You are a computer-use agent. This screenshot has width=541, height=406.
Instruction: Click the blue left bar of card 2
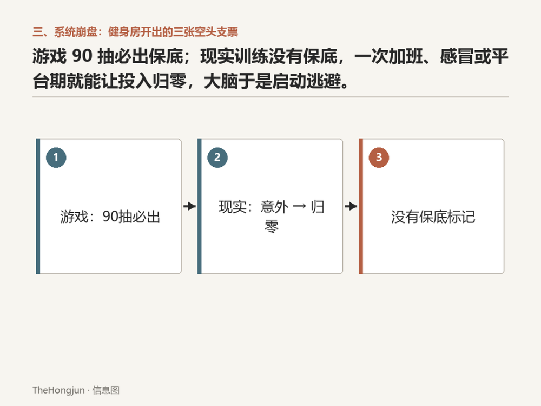click(200, 206)
